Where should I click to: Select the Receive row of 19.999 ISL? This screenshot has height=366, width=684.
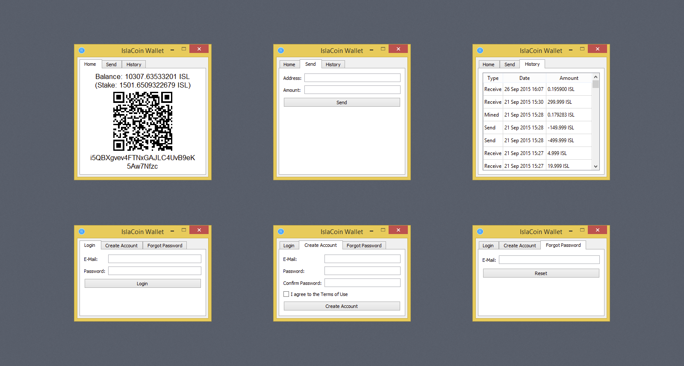(x=537, y=165)
